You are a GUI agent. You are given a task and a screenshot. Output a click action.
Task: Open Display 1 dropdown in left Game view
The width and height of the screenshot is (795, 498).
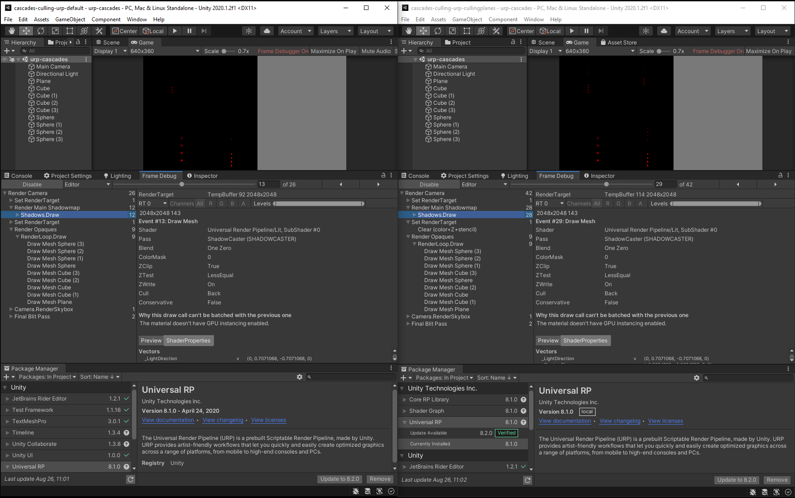[110, 51]
